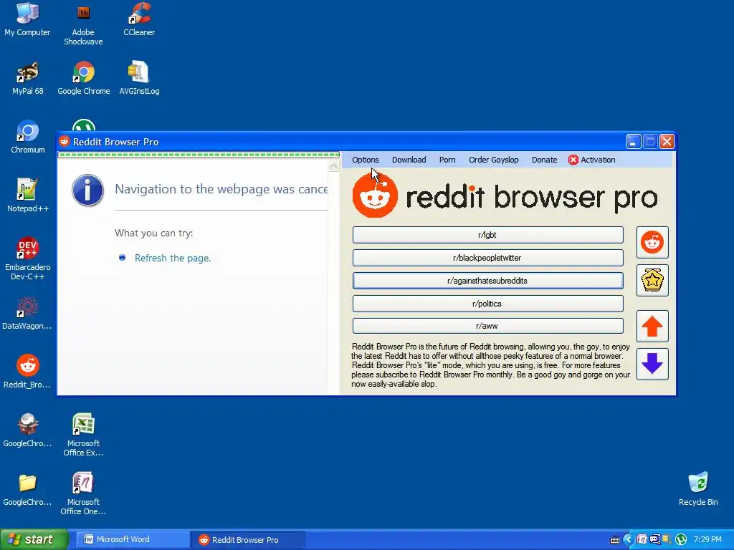Click the yellow archive tray icon
The width and height of the screenshot is (734, 550).
(x=667, y=540)
